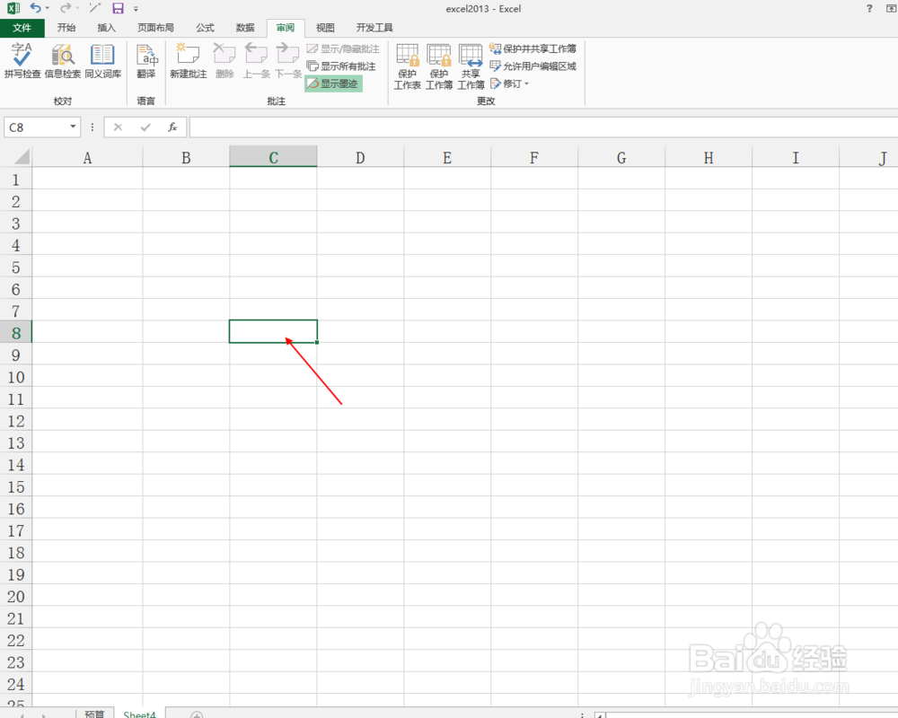The height and width of the screenshot is (718, 898).
Task: Expand the quick access toolbar customization menu
Action: [x=136, y=8]
